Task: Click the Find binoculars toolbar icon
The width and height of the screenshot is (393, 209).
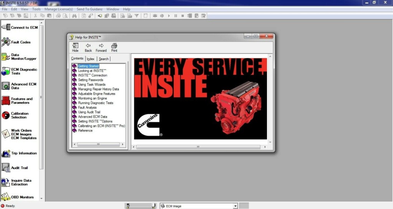Action: point(74,16)
